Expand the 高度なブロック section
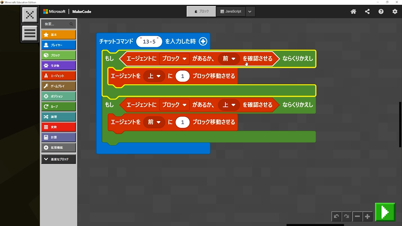The height and width of the screenshot is (226, 402). (58, 159)
